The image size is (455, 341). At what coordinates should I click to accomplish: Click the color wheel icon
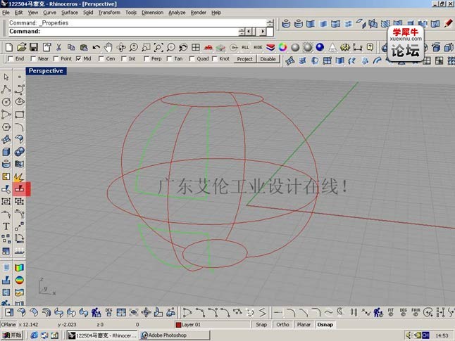click(282, 47)
